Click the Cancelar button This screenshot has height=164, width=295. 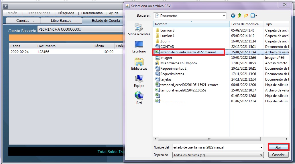point(278,155)
